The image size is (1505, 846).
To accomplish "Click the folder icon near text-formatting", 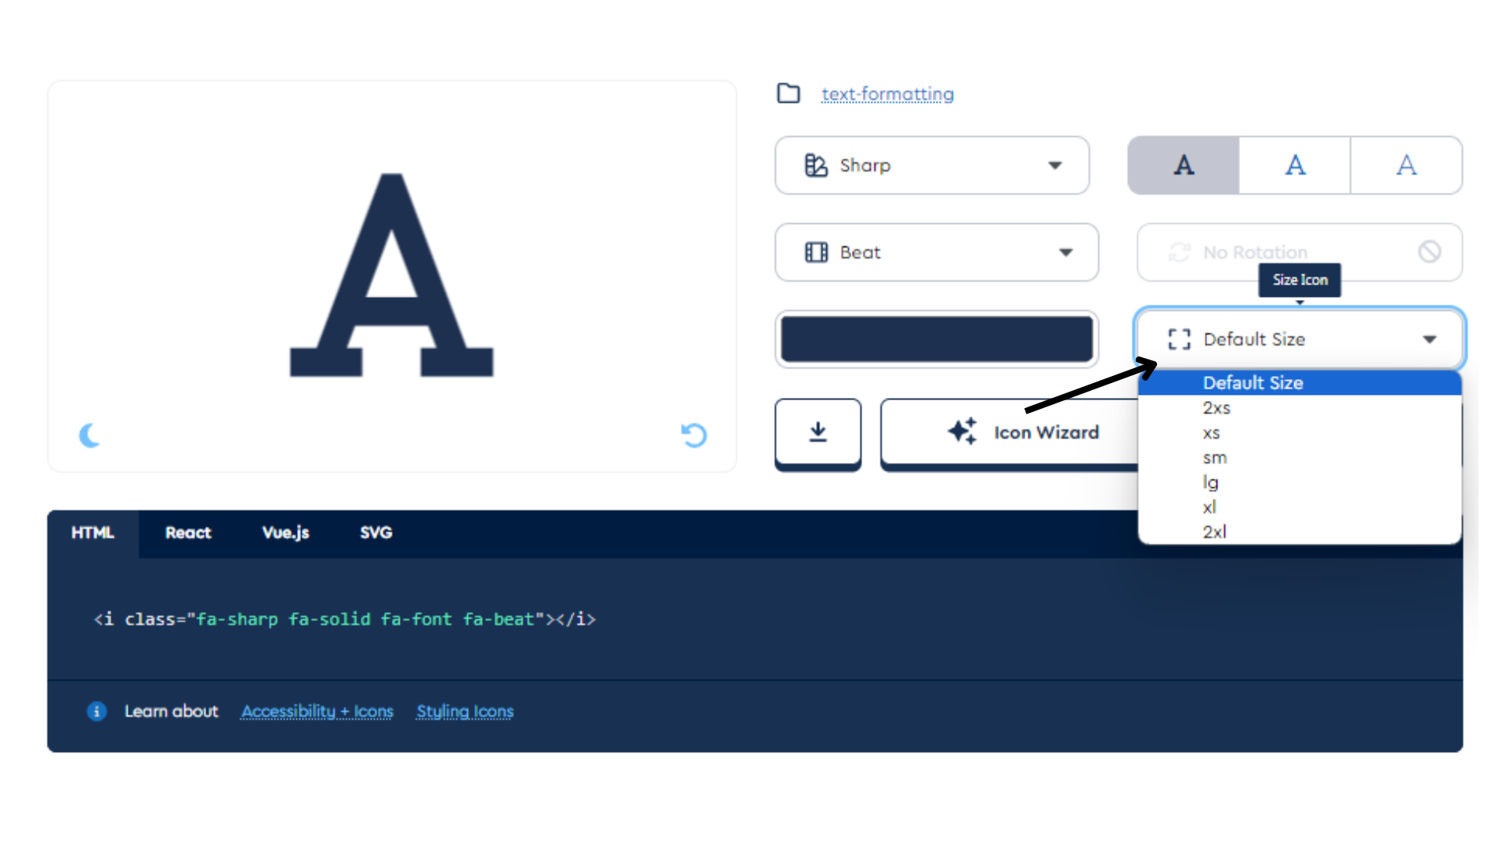I will pyautogui.click(x=789, y=94).
